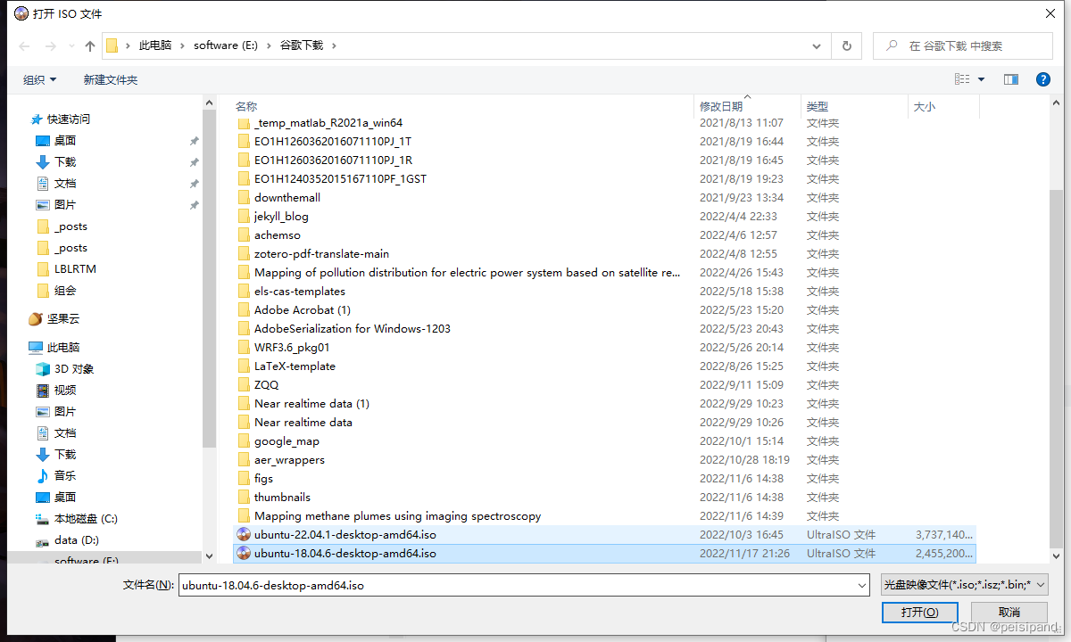1071x642 pixels.
Task: Select ZQQ folder
Action: click(266, 385)
